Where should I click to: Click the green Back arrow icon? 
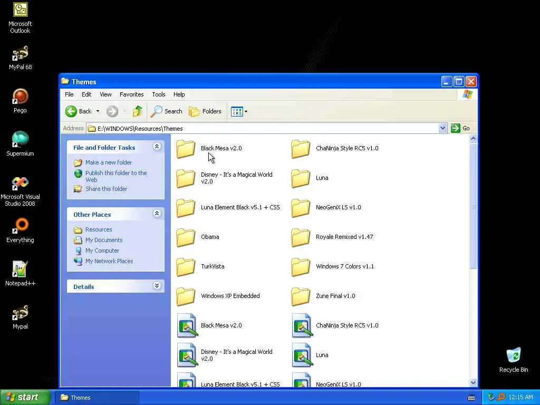[71, 111]
